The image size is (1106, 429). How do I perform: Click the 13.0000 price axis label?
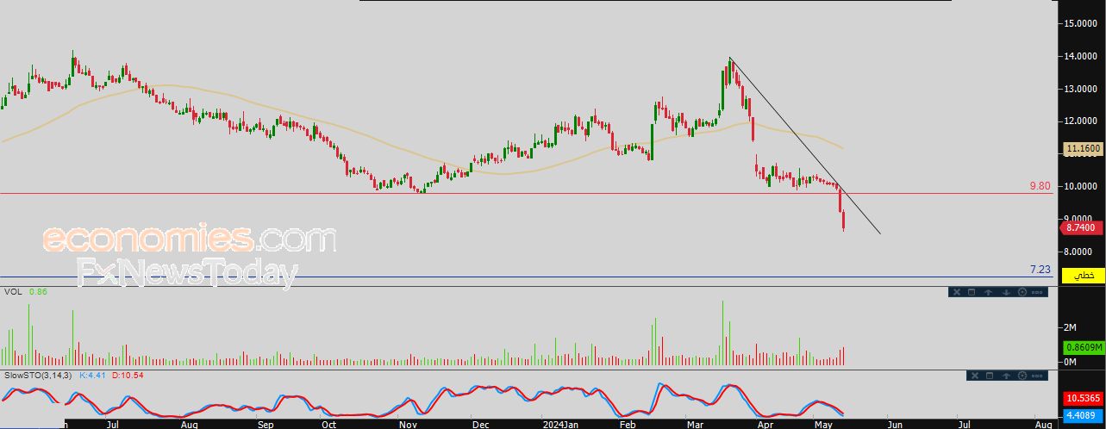pyautogui.click(x=1080, y=89)
